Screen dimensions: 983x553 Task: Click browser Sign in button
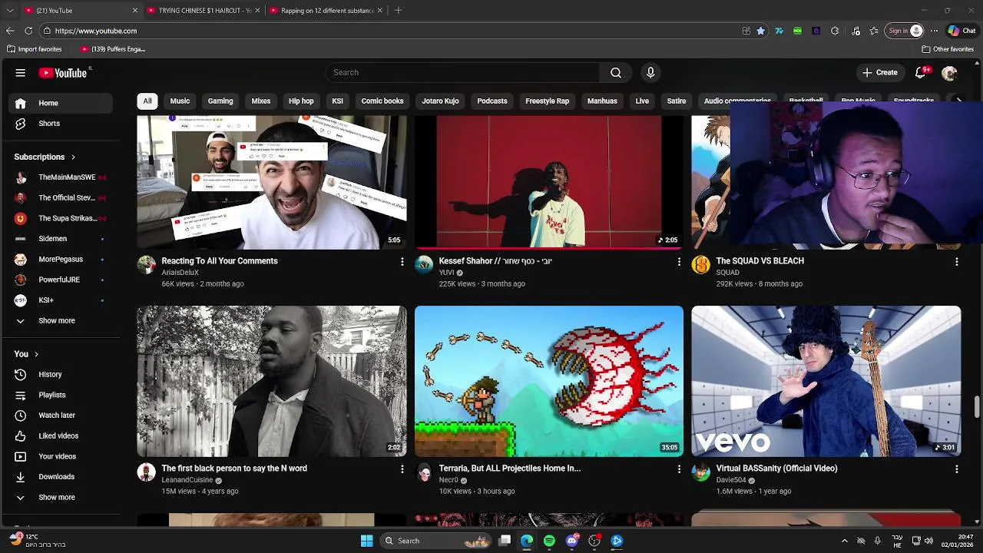(905, 31)
